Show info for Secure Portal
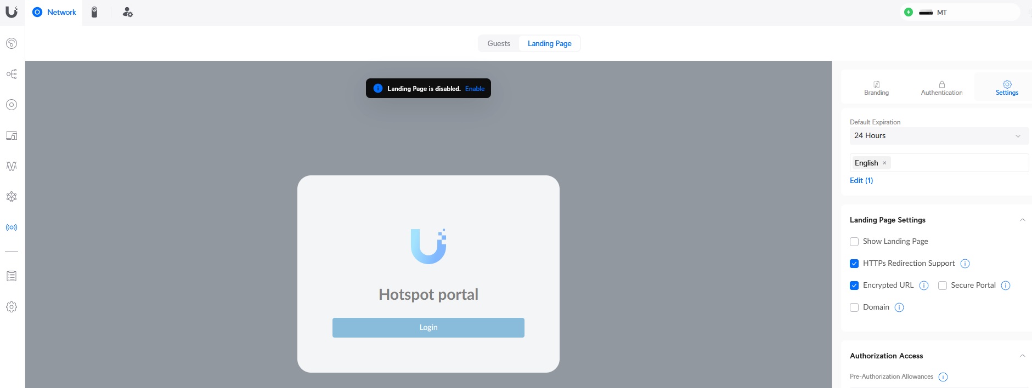The height and width of the screenshot is (388, 1032). pos(1006,286)
